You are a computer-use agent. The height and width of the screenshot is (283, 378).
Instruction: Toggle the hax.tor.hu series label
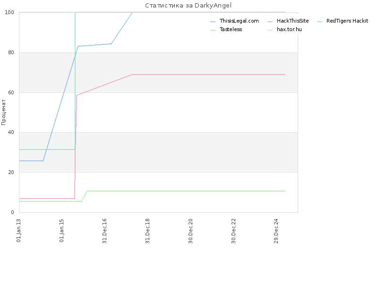[289, 29]
